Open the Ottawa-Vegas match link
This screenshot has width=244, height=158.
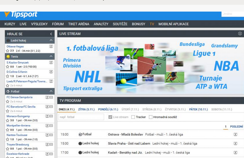pos(15,46)
